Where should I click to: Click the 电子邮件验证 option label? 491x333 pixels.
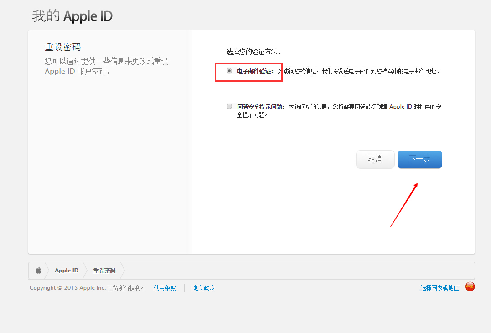click(255, 72)
